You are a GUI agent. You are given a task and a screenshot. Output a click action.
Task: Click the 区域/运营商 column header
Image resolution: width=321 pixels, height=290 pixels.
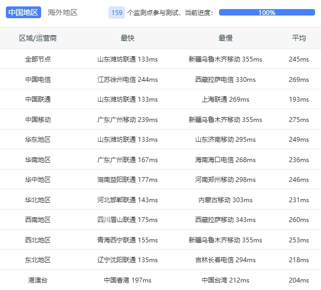pyautogui.click(x=38, y=38)
